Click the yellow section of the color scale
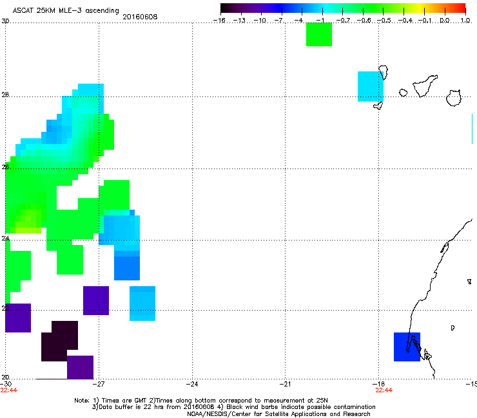The image size is (477, 418). pyautogui.click(x=422, y=8)
